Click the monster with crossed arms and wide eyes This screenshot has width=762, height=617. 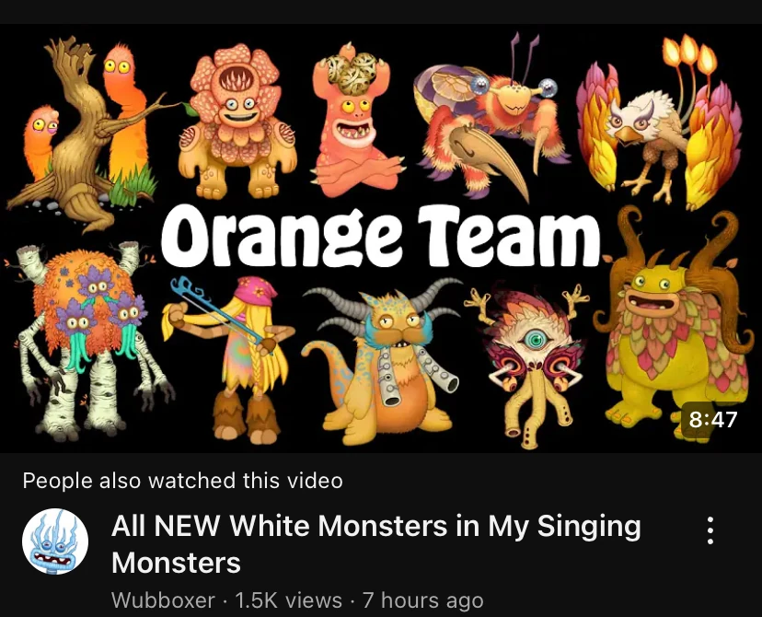pyautogui.click(x=354, y=120)
